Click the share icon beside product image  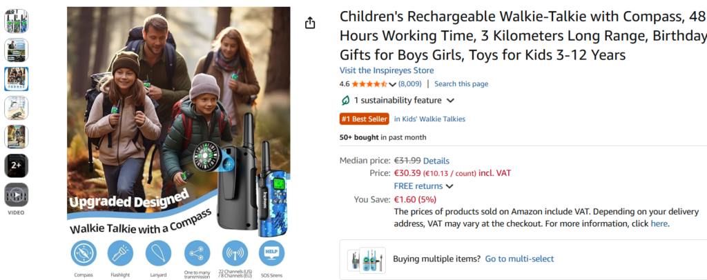click(310, 23)
